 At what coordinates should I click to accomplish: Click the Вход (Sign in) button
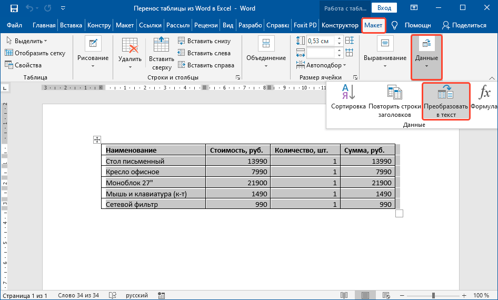tap(384, 8)
